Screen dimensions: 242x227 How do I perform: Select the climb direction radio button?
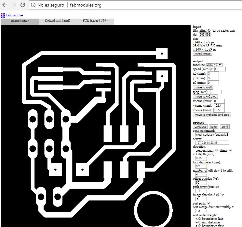pyautogui.click(x=230, y=150)
